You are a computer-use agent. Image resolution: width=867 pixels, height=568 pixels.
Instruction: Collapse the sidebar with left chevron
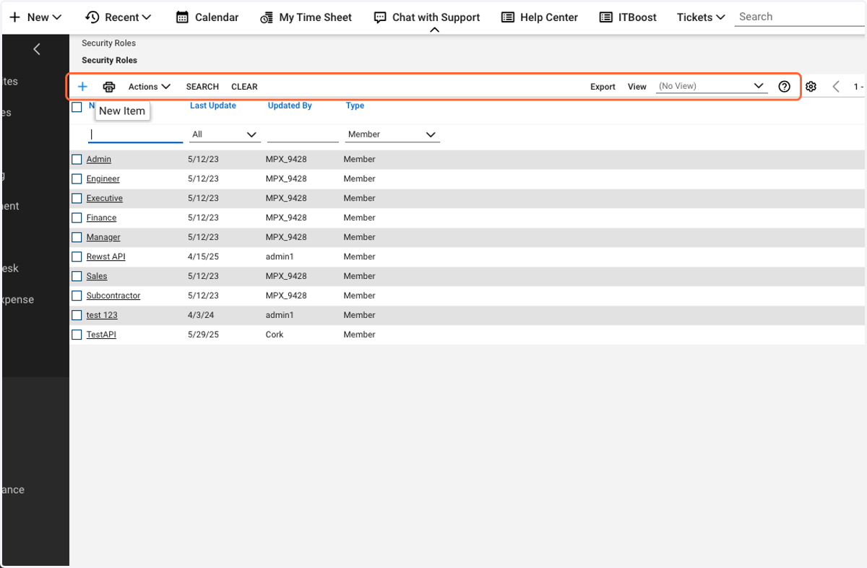[37, 49]
